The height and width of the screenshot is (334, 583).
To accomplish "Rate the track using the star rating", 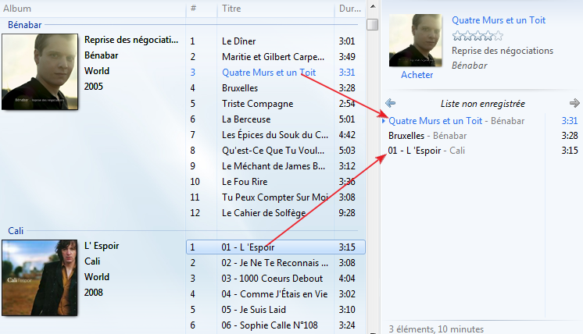I will [x=477, y=36].
